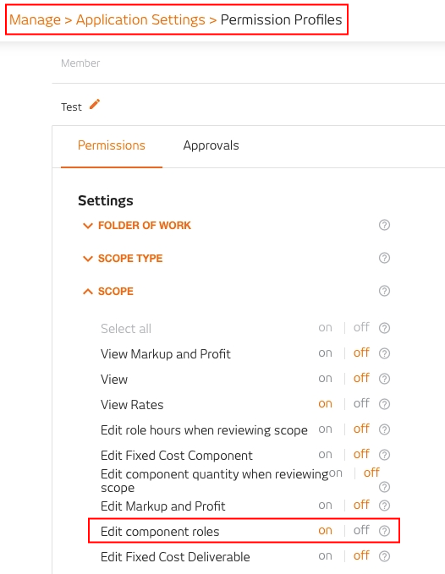Click help icon next to SCOPE heading
Screen dimensions: 445x574
(384, 291)
